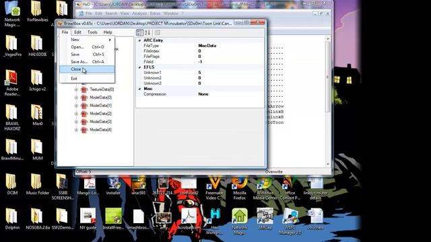Viewport: 431px width, 242px height.
Task: Open the ForNewbies desktop folder
Action: coord(38,11)
